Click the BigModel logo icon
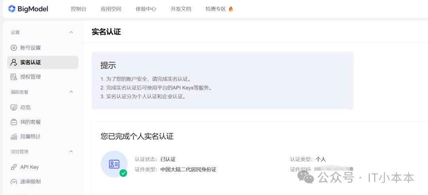 point(12,9)
